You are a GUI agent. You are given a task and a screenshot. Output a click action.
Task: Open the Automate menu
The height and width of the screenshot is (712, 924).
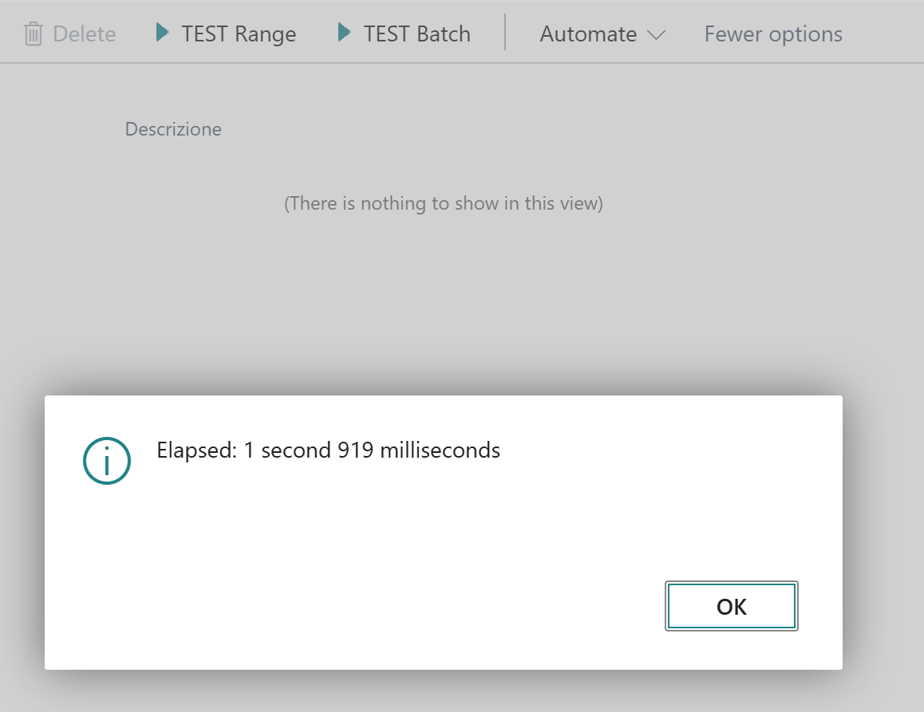[x=588, y=34]
